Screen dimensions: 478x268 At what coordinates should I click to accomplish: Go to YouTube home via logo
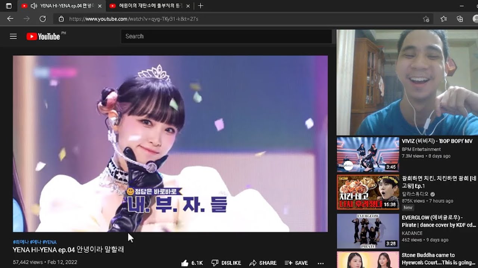tap(43, 36)
